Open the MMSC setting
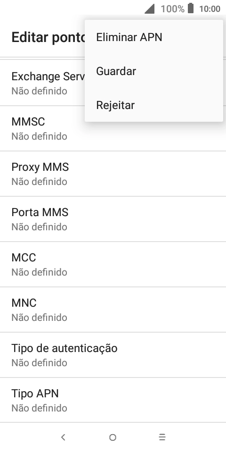The height and width of the screenshot is (453, 226). click(113, 128)
